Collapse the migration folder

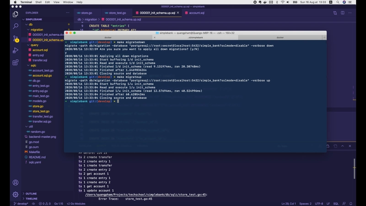37,30
